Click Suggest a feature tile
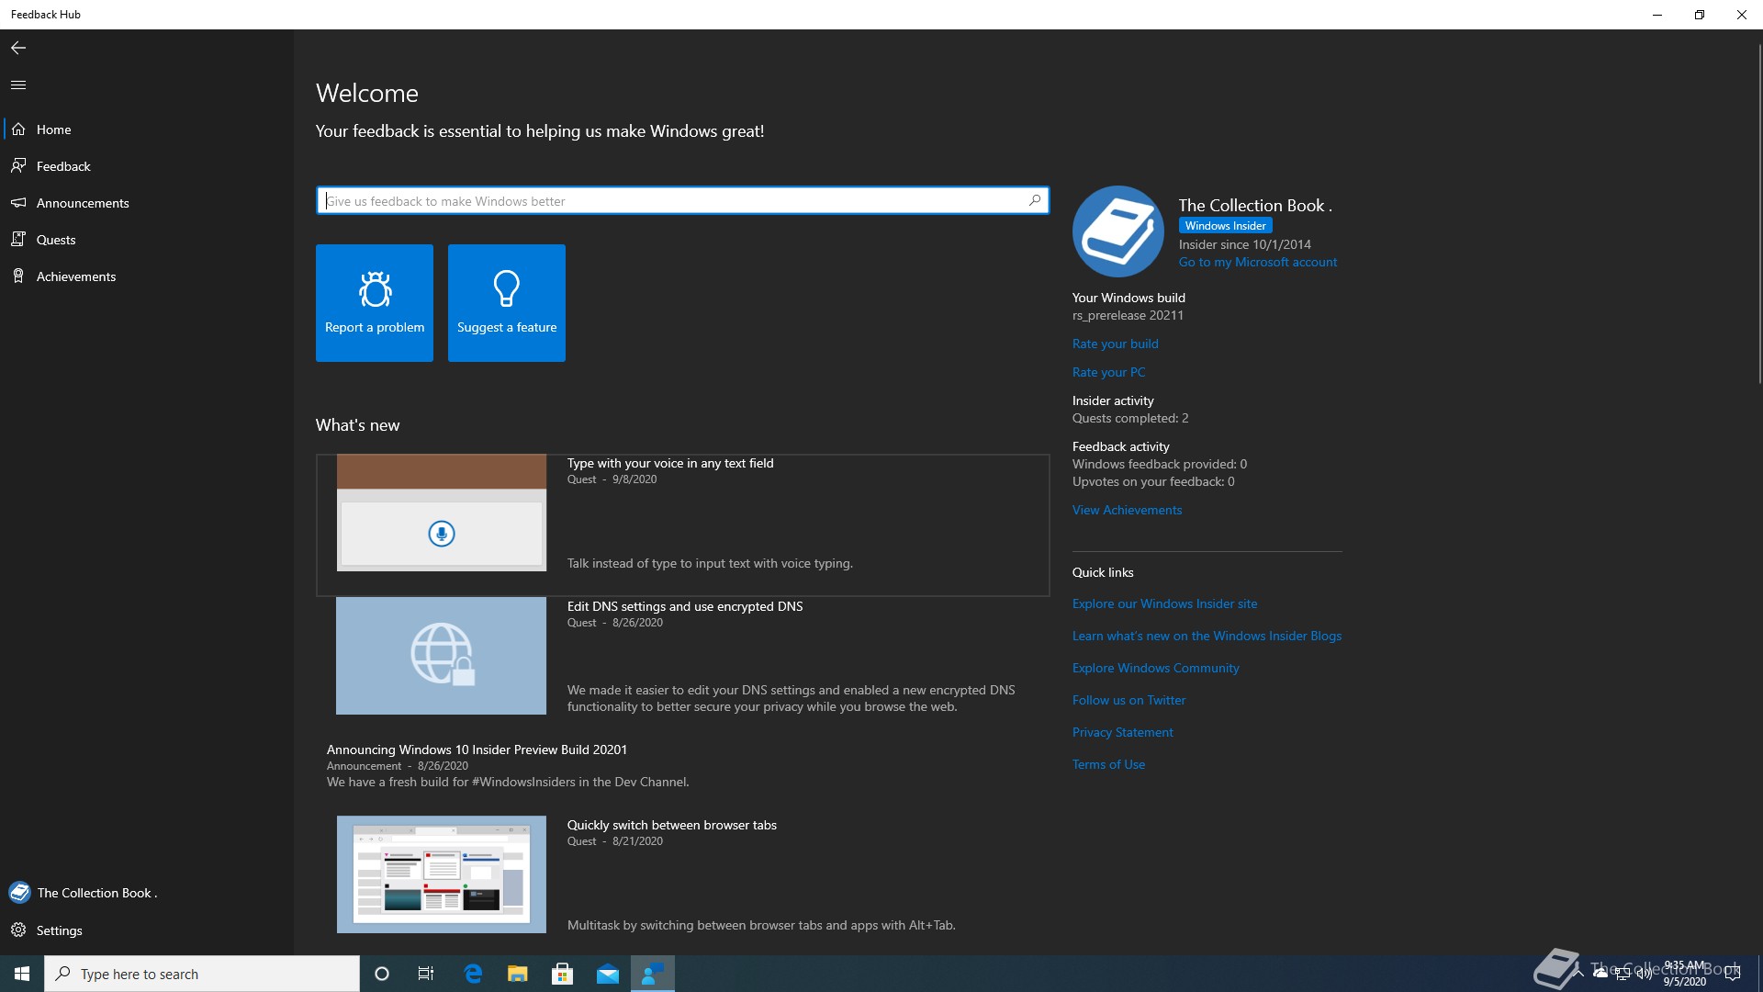The image size is (1763, 992). tap(507, 303)
